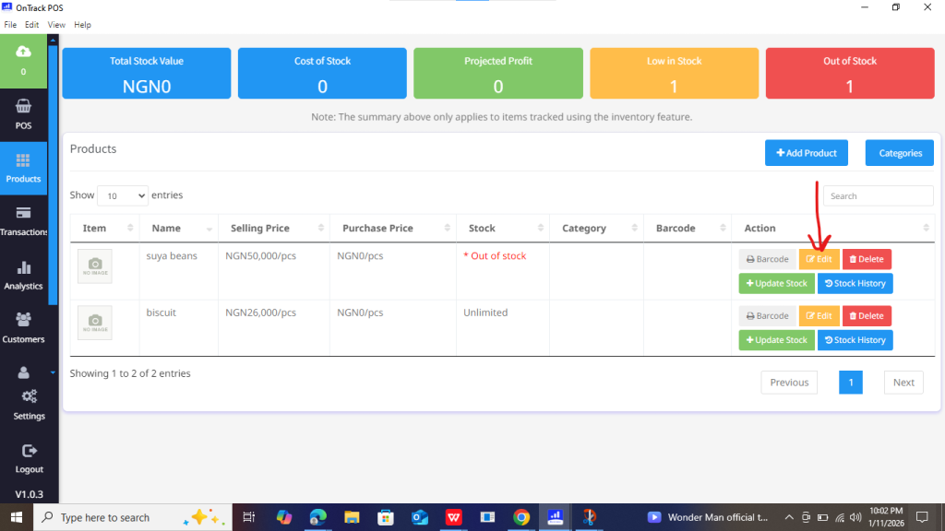The height and width of the screenshot is (531, 945).
Task: Open the File menu
Action: pos(10,25)
